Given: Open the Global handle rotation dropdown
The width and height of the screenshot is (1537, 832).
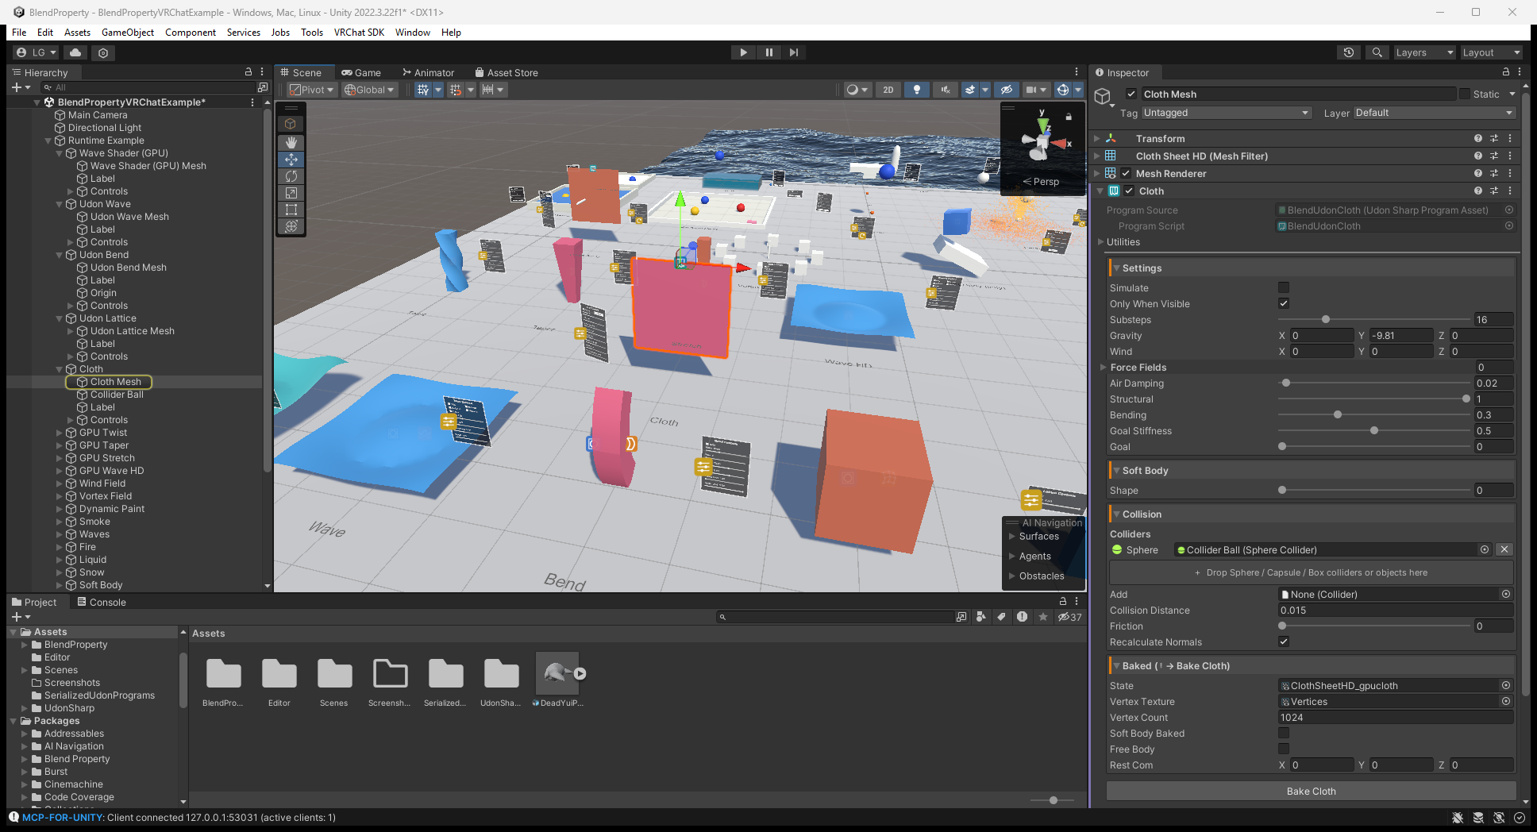Looking at the screenshot, I should click(369, 90).
